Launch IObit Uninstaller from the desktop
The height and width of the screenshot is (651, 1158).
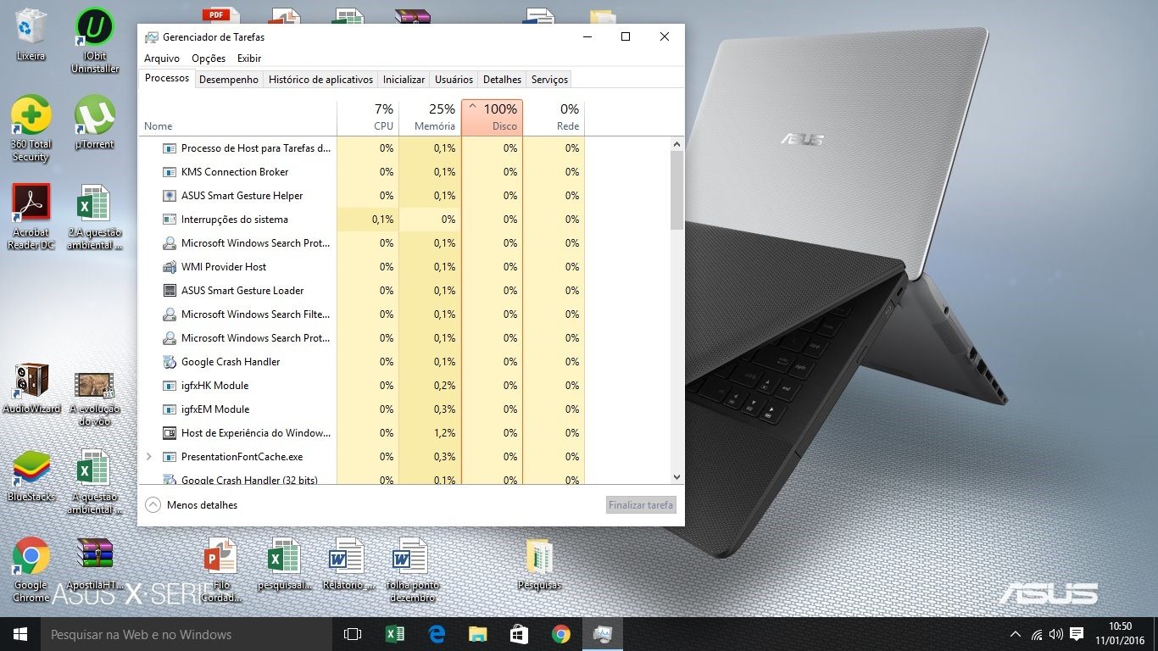pyautogui.click(x=95, y=40)
